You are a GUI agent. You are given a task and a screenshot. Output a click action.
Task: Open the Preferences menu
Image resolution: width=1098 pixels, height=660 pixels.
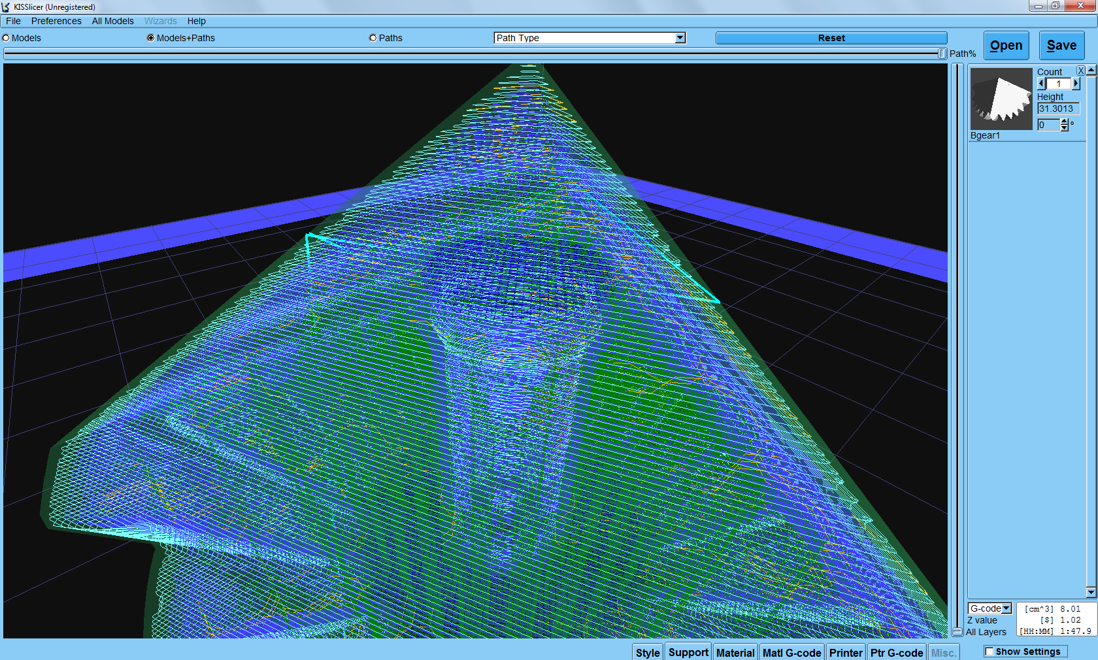click(56, 21)
